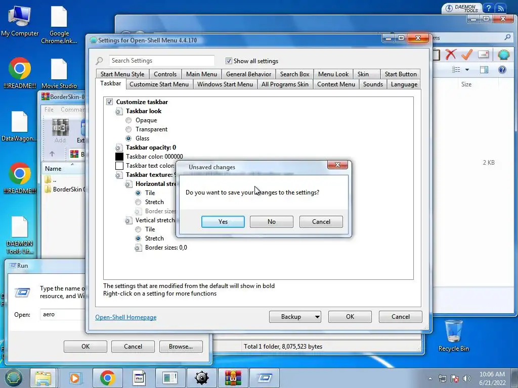This screenshot has height=388, width=518.
Task: Switch to the Run dialog taskbar icon
Action: pos(265,378)
